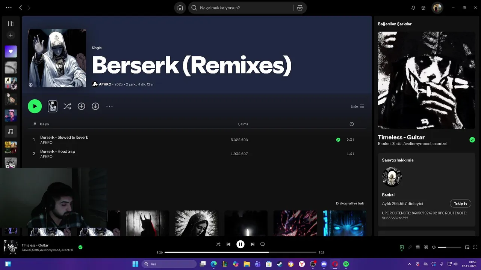Open the Berserk (Remixes) cover art
481x270 pixels.
57,58
